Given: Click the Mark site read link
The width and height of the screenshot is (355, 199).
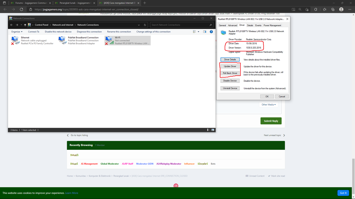Looking at the screenshot, I should pos(276,176).
